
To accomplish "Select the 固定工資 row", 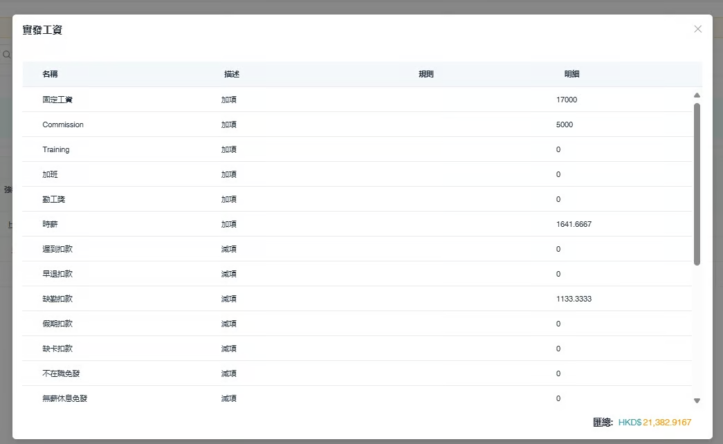I will (57, 100).
